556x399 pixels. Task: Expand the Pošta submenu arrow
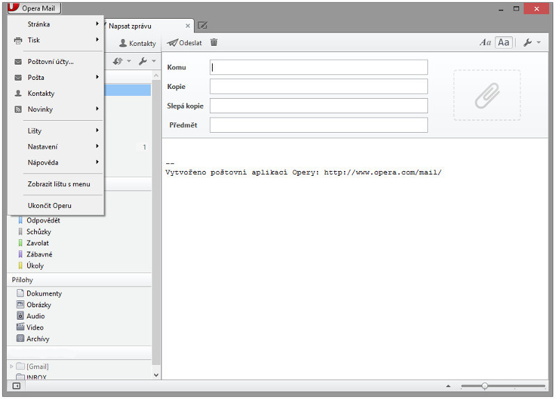(x=97, y=77)
